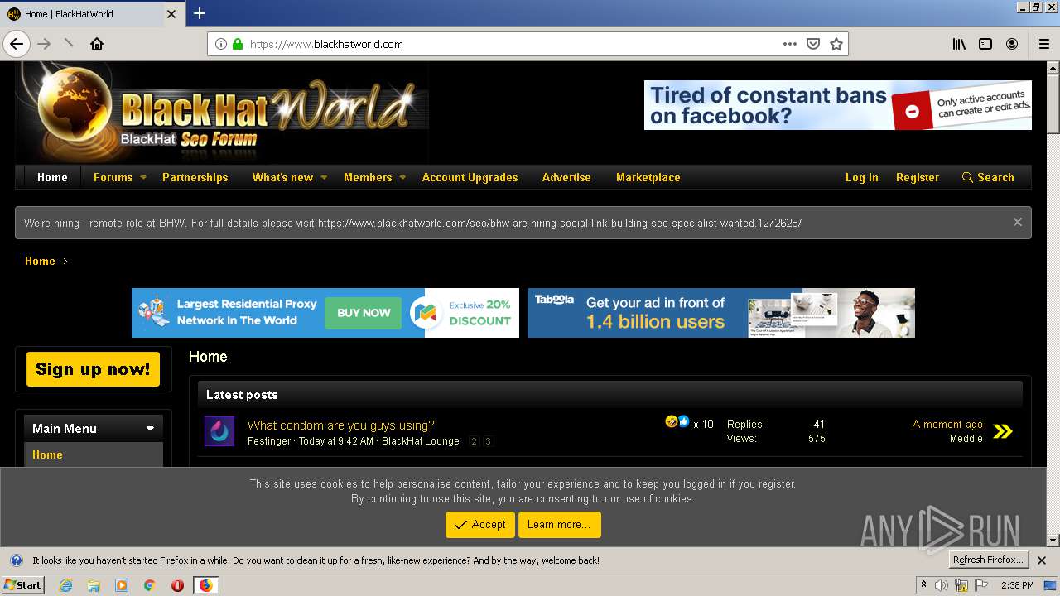Open the BlackHat Lounge forum link
The width and height of the screenshot is (1060, 596).
421,441
